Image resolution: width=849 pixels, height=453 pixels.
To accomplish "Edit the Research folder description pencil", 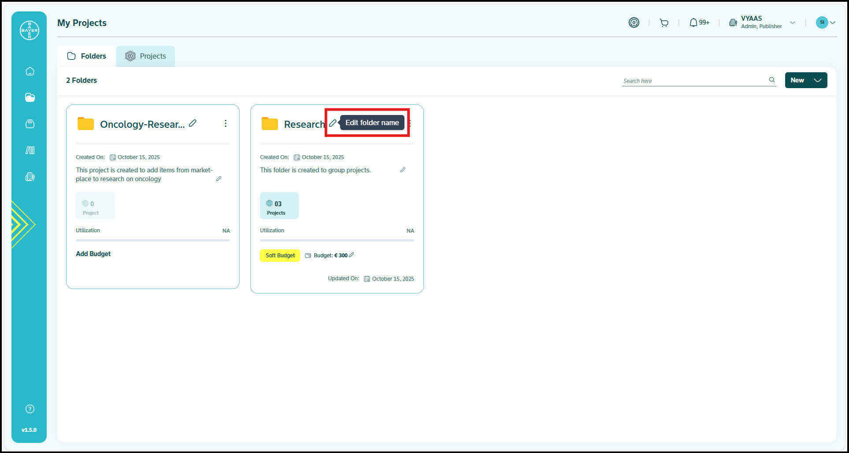I will (x=403, y=170).
